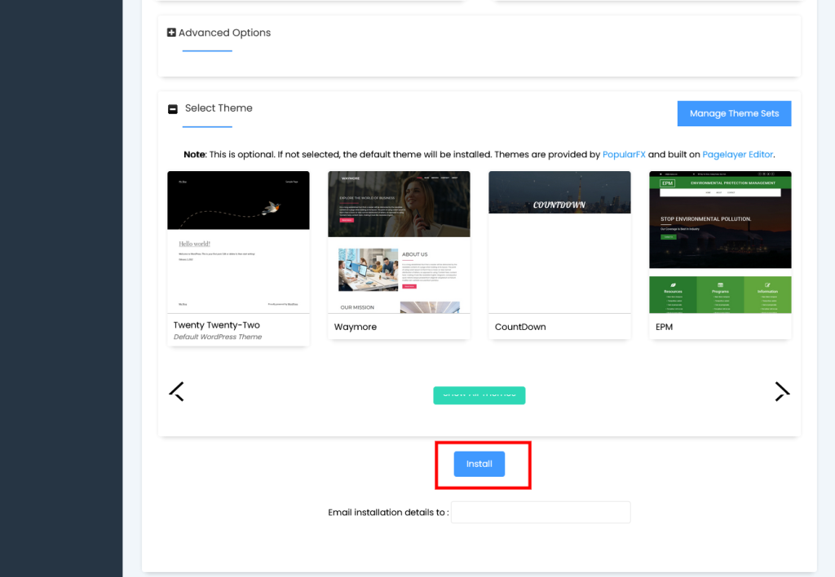835x577 pixels.
Task: Open the Pagelayer Editor link
Action: 737,154
